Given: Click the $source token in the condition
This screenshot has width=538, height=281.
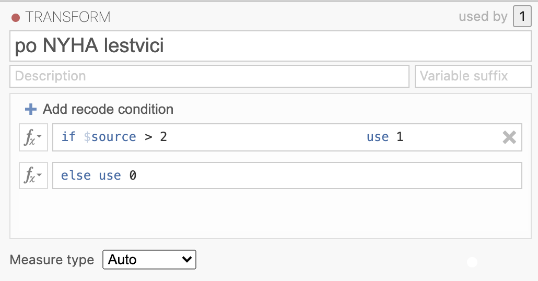Looking at the screenshot, I should pyautogui.click(x=110, y=137).
